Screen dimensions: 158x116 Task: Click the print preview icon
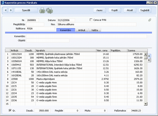[50, 10]
